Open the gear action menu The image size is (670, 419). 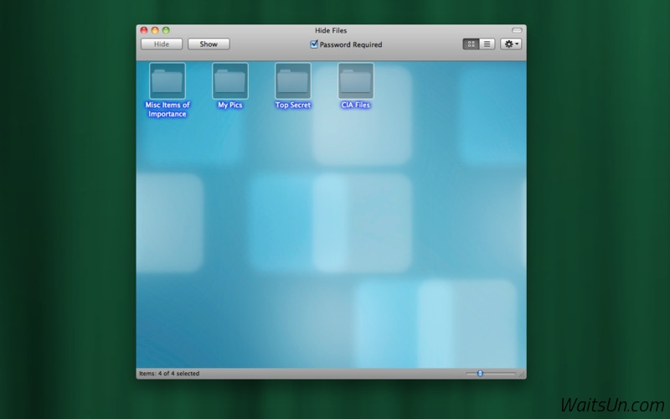pyautogui.click(x=511, y=44)
